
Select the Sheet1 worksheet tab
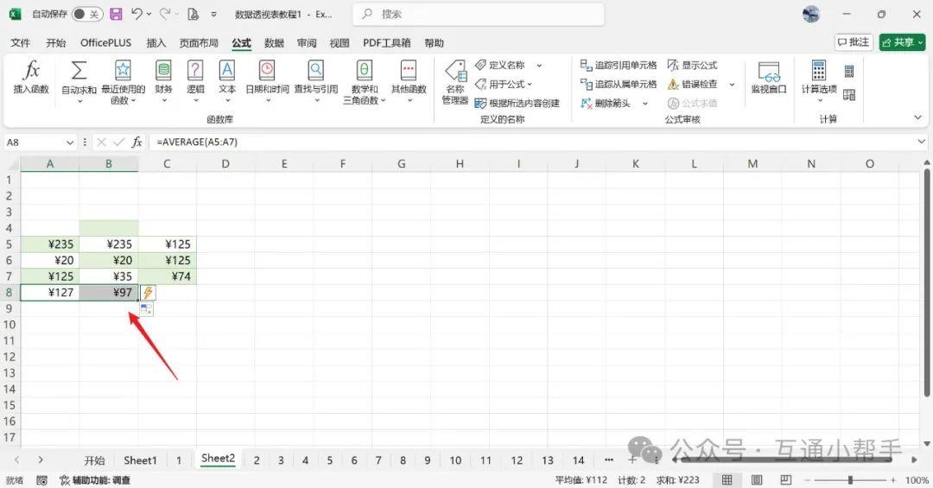(140, 460)
